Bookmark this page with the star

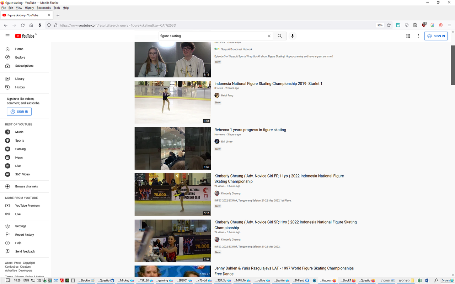[389, 25]
